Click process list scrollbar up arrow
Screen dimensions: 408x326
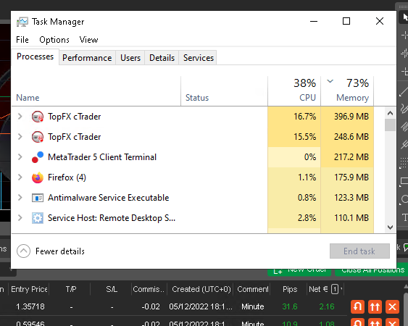[x=390, y=113]
